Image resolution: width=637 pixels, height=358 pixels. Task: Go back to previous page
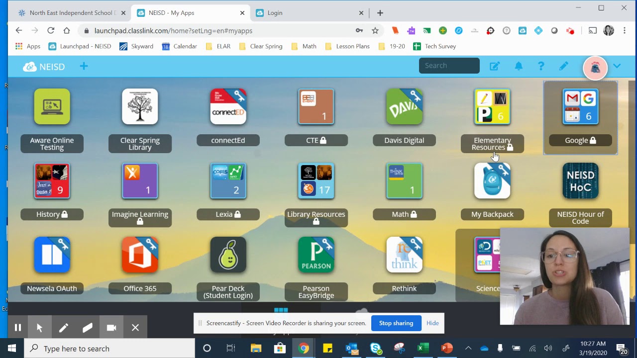[19, 30]
